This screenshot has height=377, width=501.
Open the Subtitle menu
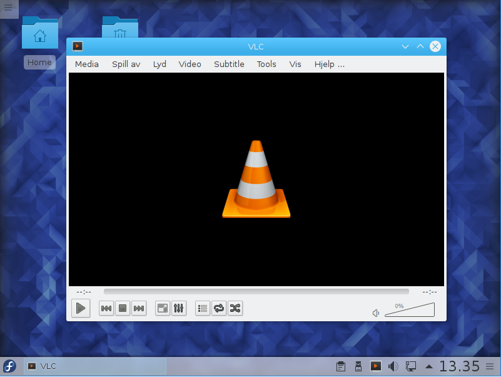pos(229,65)
